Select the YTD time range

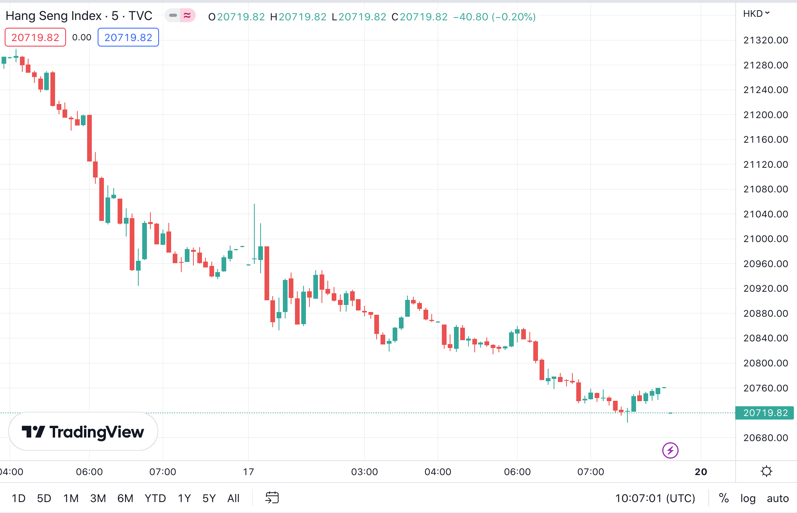pyautogui.click(x=155, y=498)
